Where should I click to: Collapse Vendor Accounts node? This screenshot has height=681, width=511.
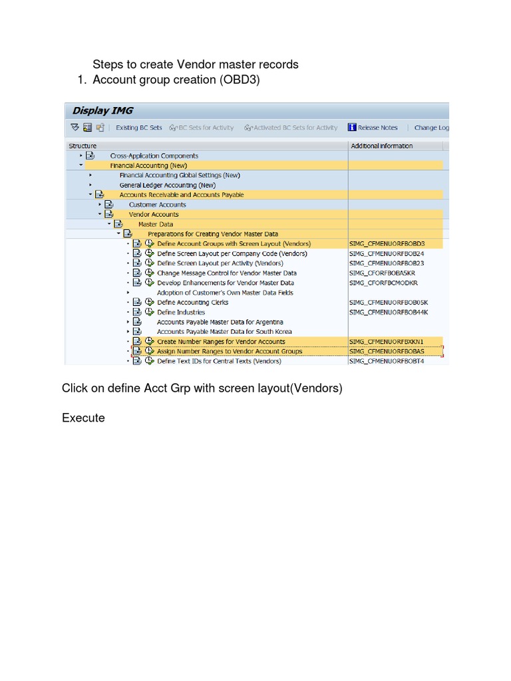click(x=100, y=214)
